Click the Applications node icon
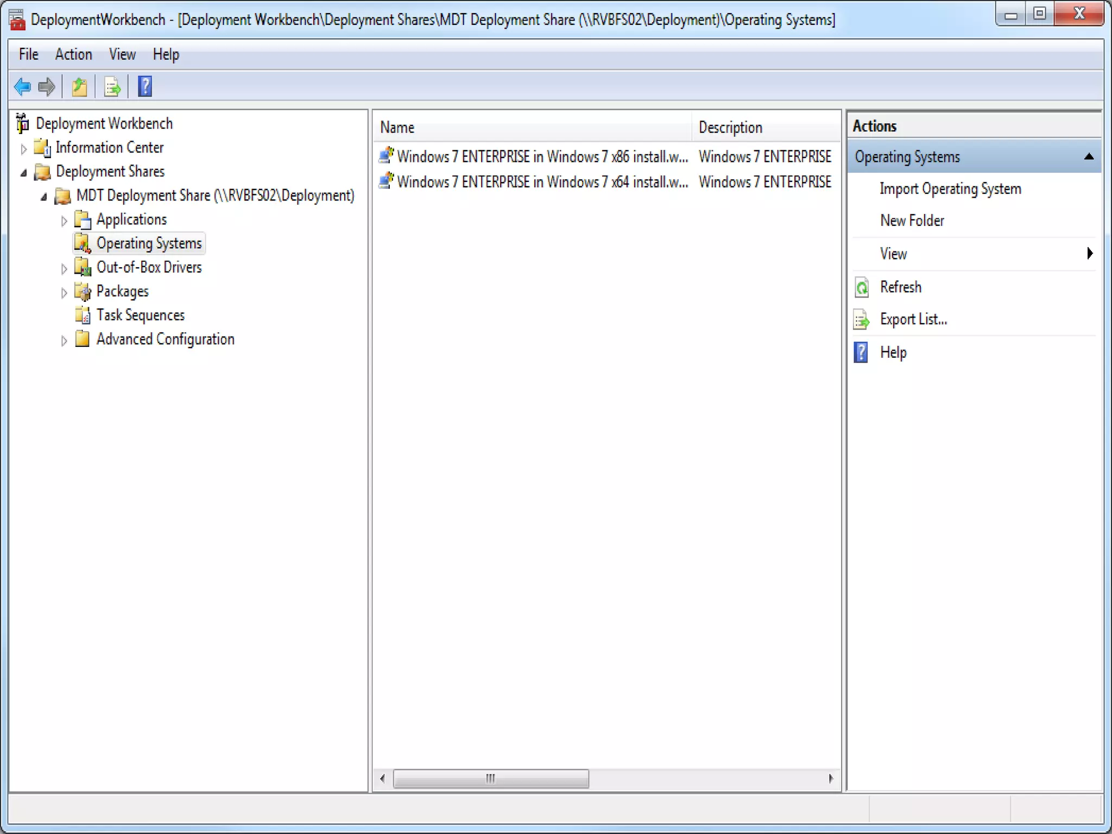 [x=83, y=220]
